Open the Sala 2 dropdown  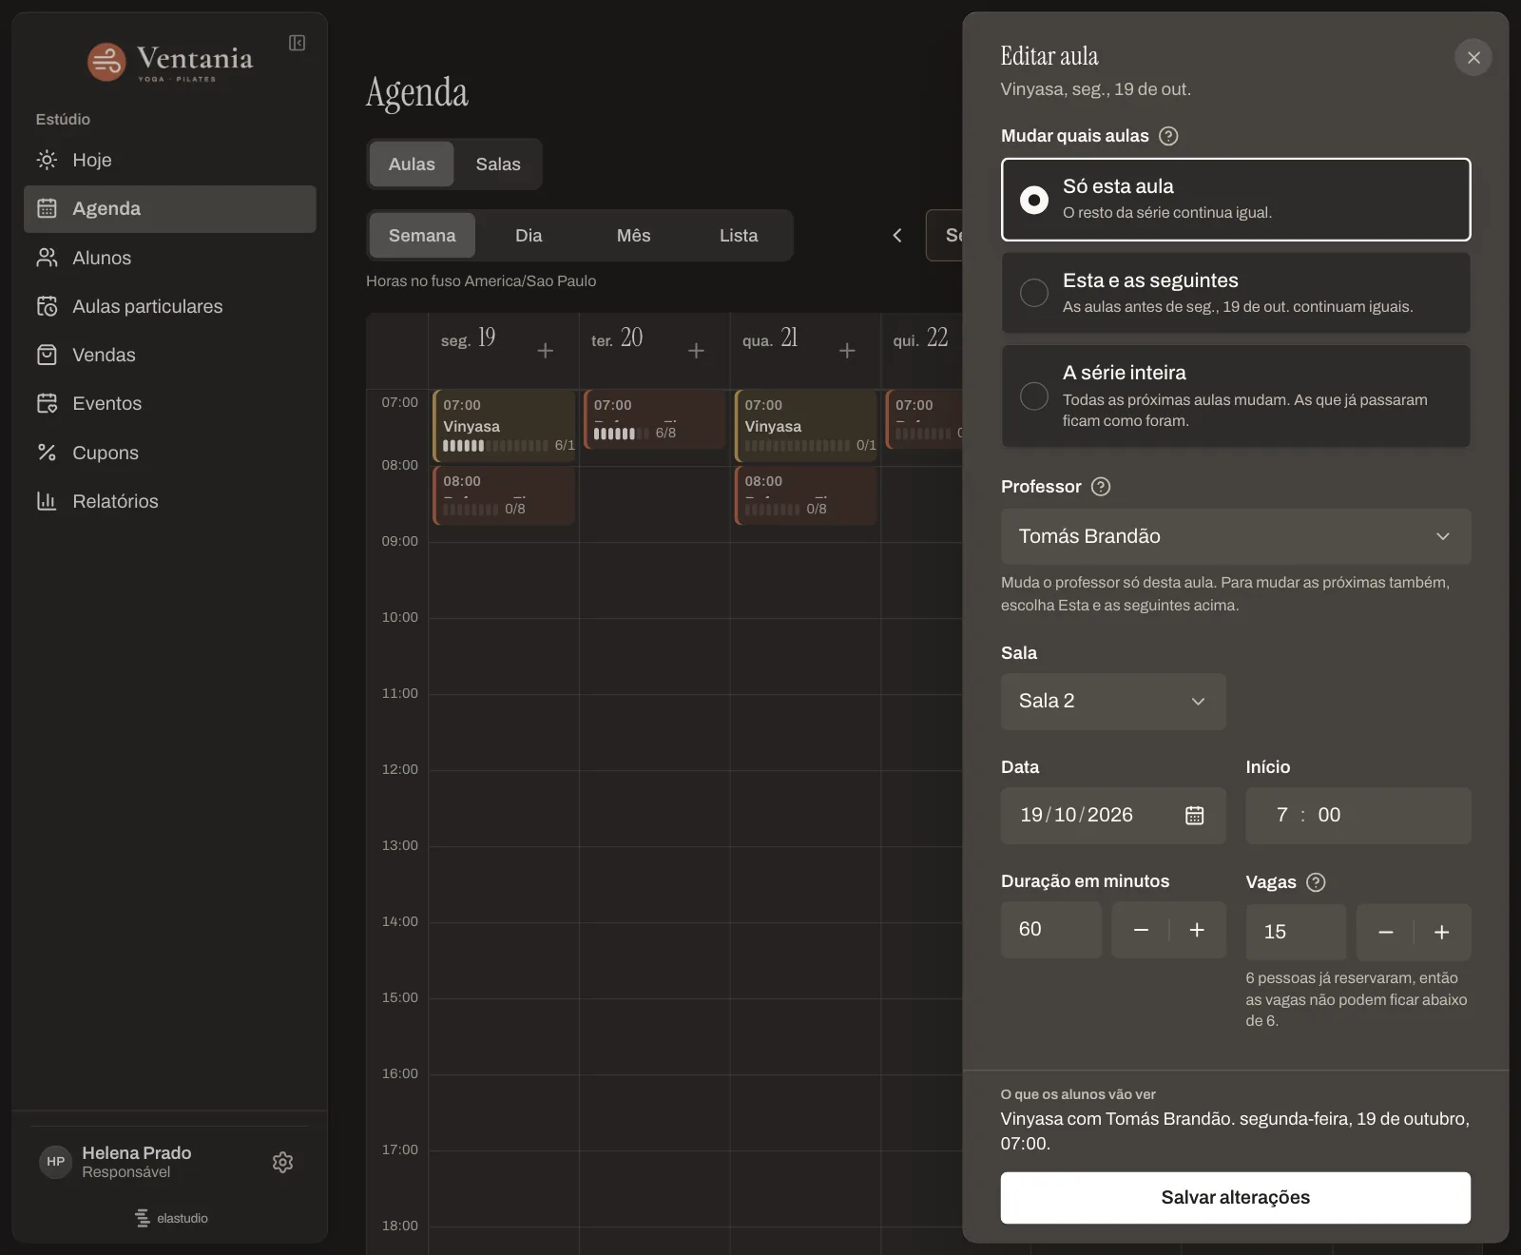point(1113,701)
